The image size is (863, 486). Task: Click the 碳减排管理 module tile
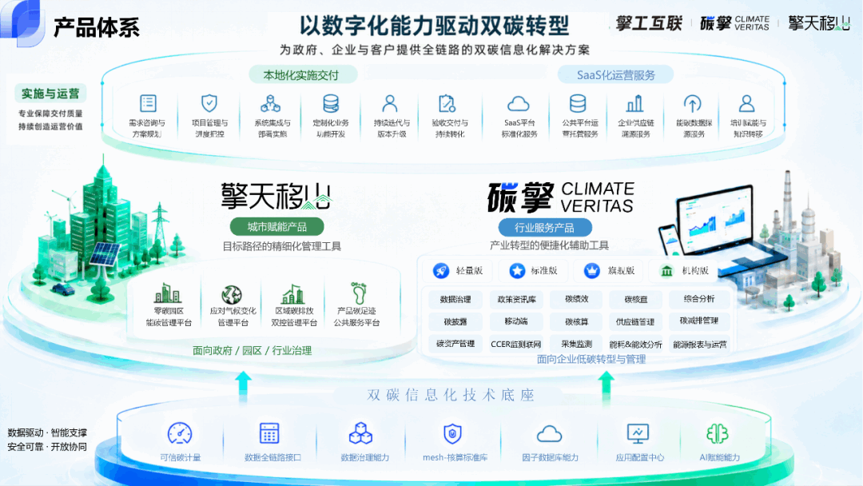pyautogui.click(x=699, y=321)
